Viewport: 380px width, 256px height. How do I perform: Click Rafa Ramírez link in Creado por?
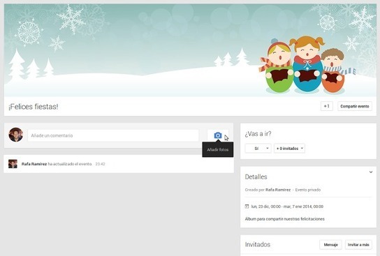[278, 190]
